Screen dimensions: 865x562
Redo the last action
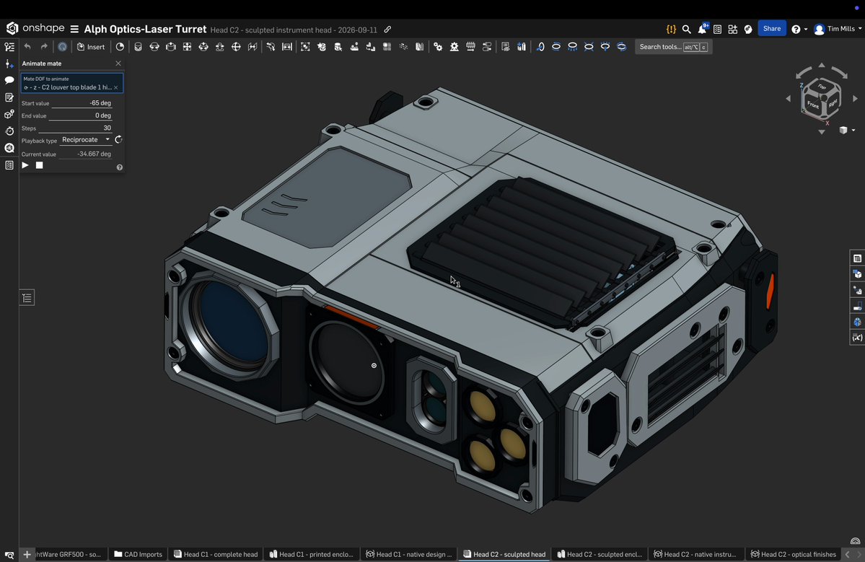pyautogui.click(x=44, y=47)
